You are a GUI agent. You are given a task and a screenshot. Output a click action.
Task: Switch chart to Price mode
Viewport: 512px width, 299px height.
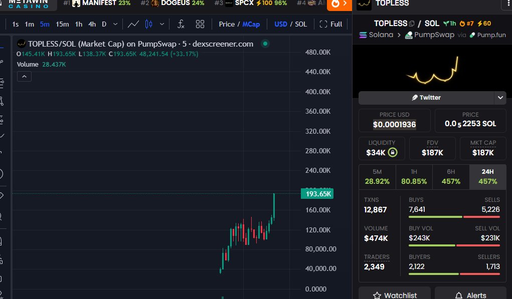227,24
